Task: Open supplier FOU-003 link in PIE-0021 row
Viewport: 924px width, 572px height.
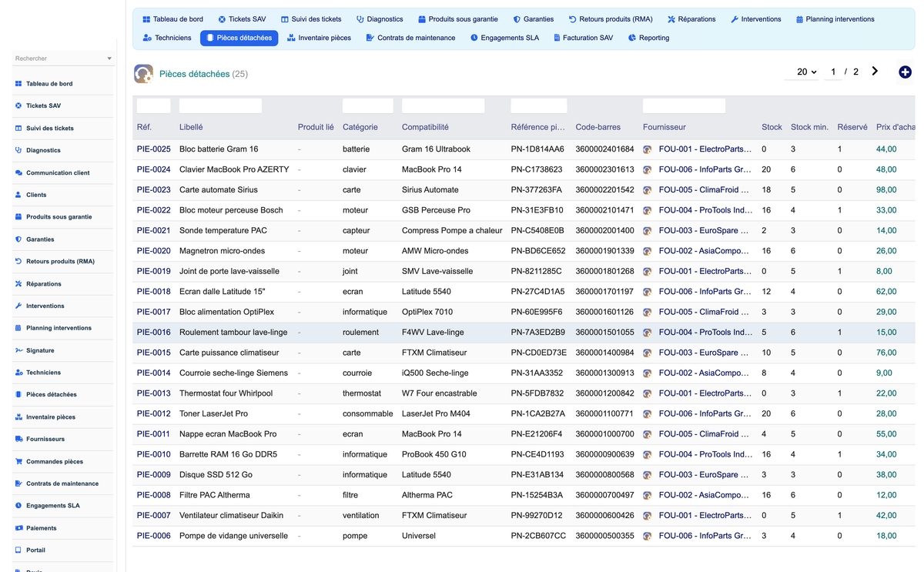Action: pos(704,230)
